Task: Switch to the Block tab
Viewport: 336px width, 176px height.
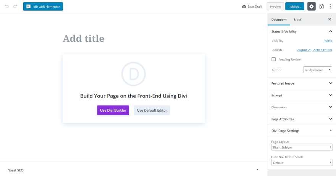Action: tap(297, 19)
